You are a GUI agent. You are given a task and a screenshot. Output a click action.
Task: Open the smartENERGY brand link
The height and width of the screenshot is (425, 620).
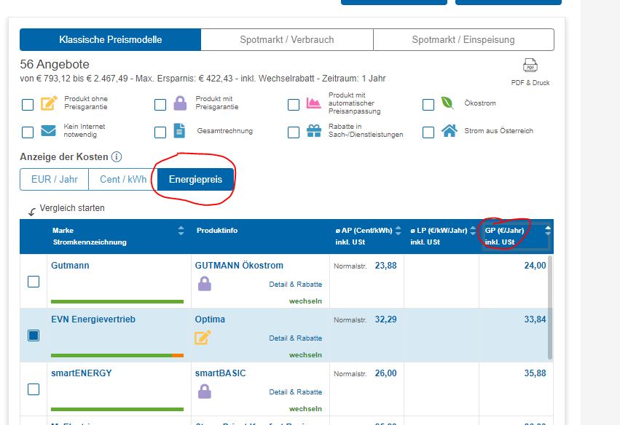(82, 373)
